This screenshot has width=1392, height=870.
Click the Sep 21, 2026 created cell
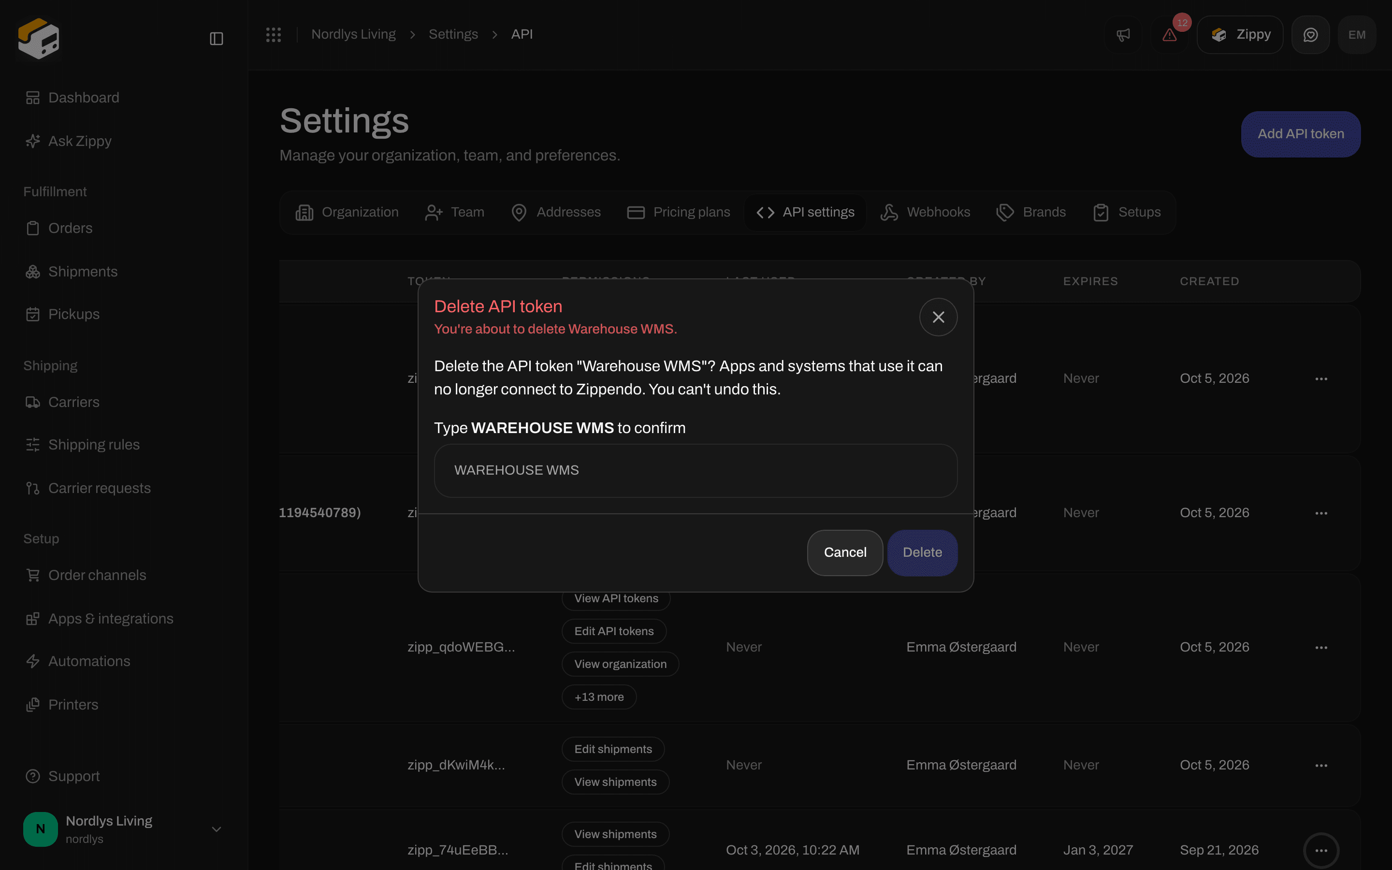click(x=1219, y=851)
